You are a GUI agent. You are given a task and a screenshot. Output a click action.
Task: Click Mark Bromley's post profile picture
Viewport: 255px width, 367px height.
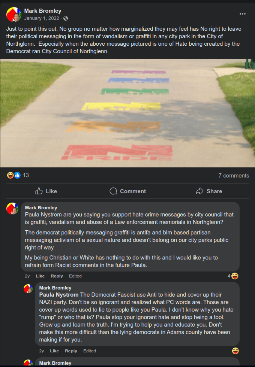coord(13,14)
